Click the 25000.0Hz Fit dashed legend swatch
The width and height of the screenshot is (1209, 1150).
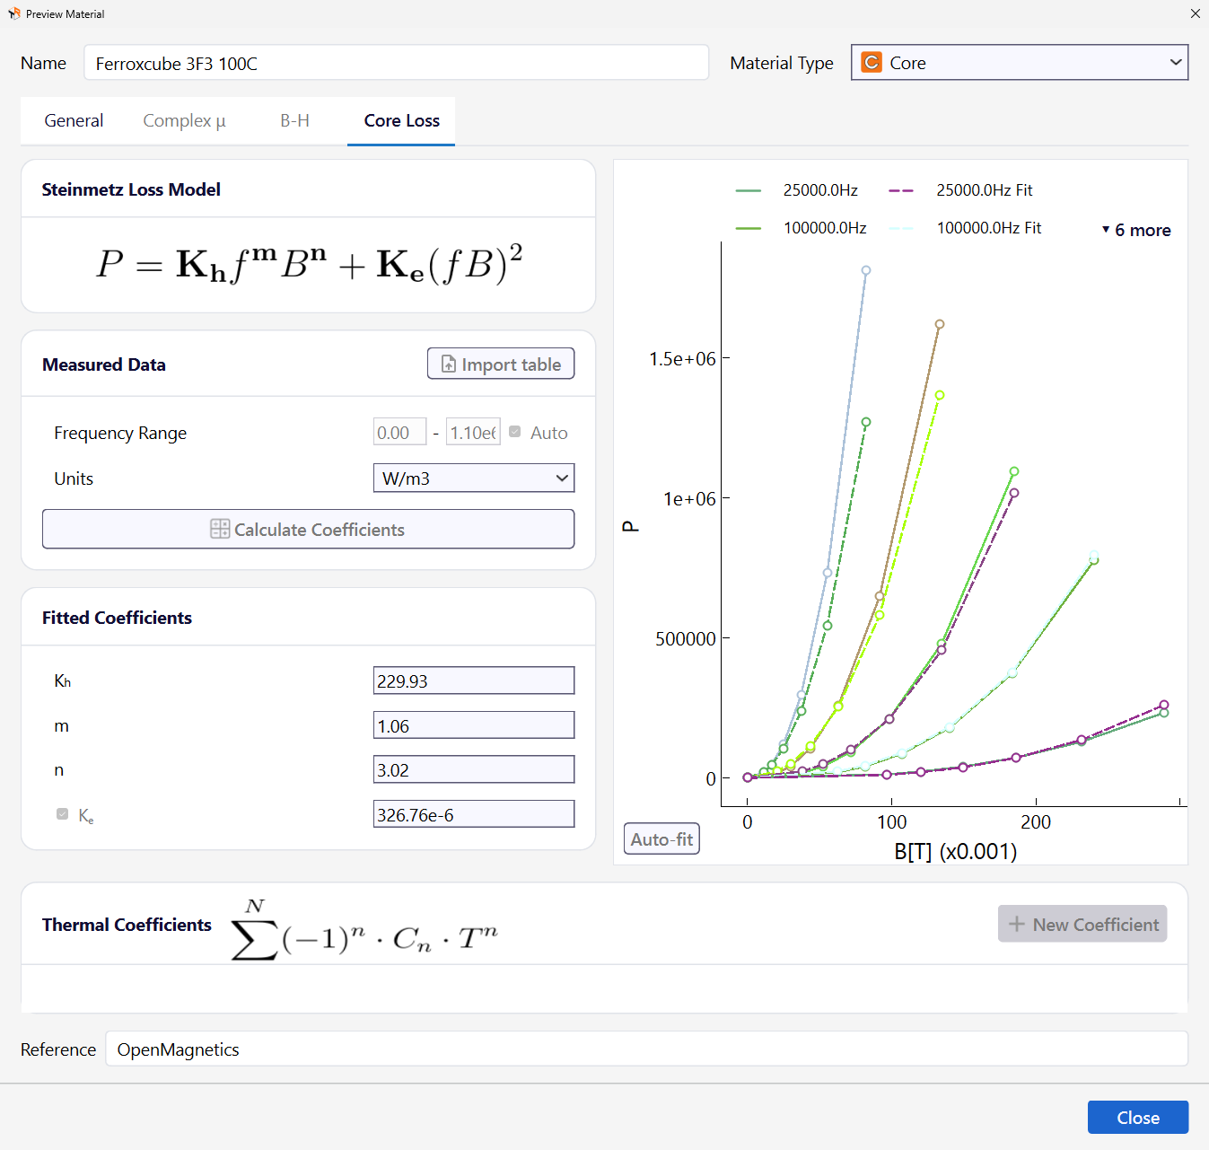pyautogui.click(x=901, y=190)
